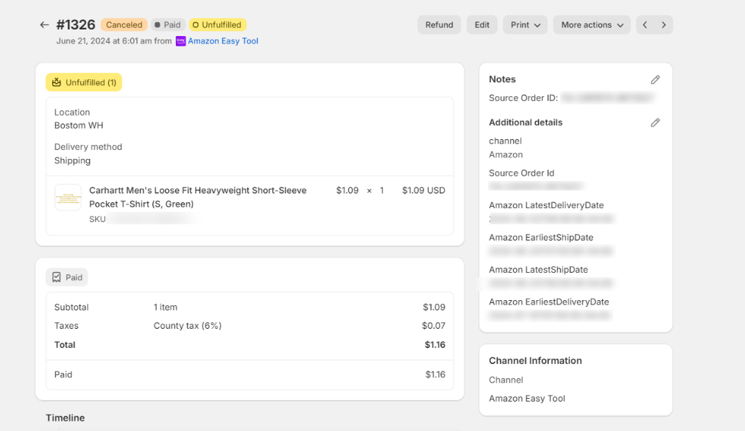Click the pencil icon beside Additional details
This screenshot has height=431, width=745.
pos(655,122)
